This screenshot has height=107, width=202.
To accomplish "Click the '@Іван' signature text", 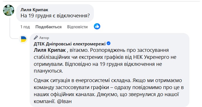I will (x=64, y=101).
